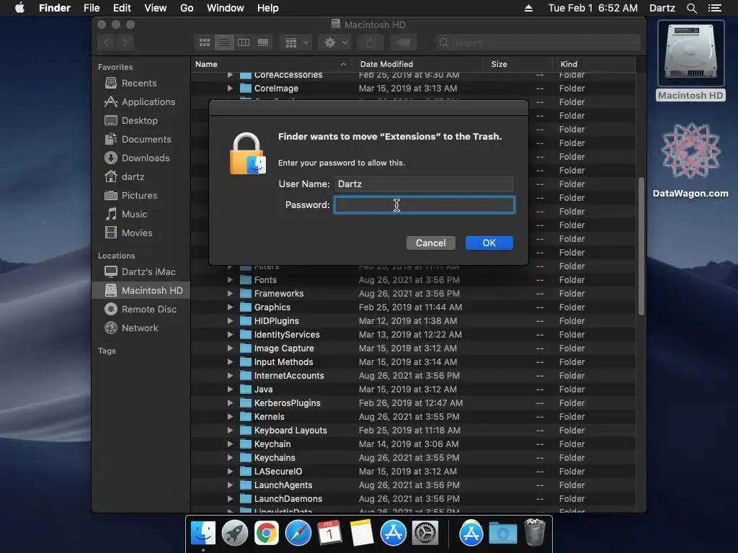Click OK in the password dialog
Screen dimensions: 738x553
point(489,243)
